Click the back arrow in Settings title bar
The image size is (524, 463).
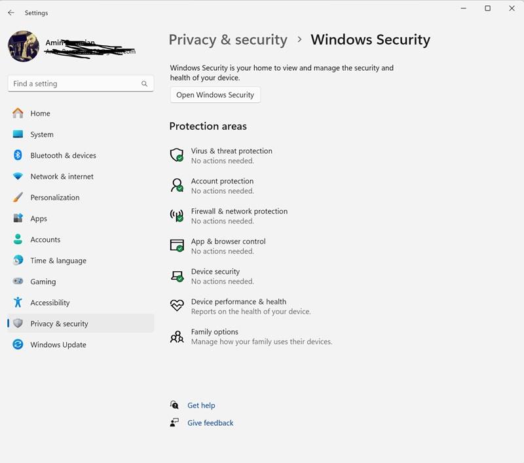coord(11,12)
